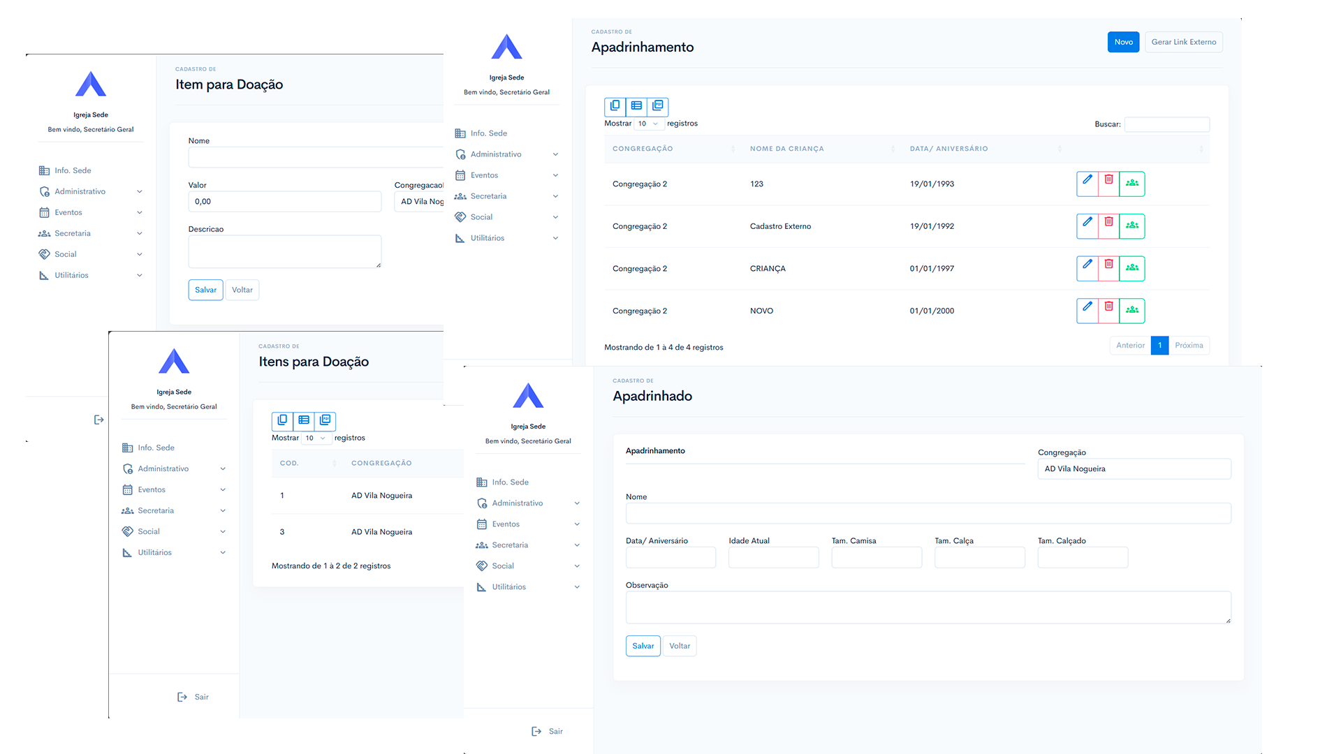Screen dimensions: 1341x754
Task: Click the trash icon for the NOVO row
Action: [x=1108, y=306]
